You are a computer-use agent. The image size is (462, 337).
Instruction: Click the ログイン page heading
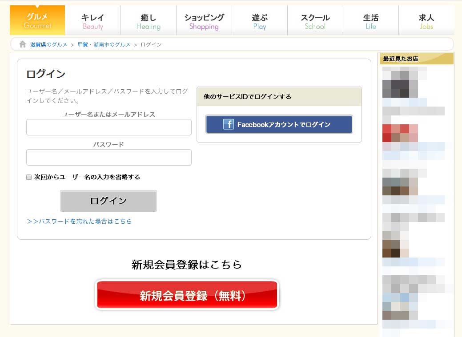46,74
